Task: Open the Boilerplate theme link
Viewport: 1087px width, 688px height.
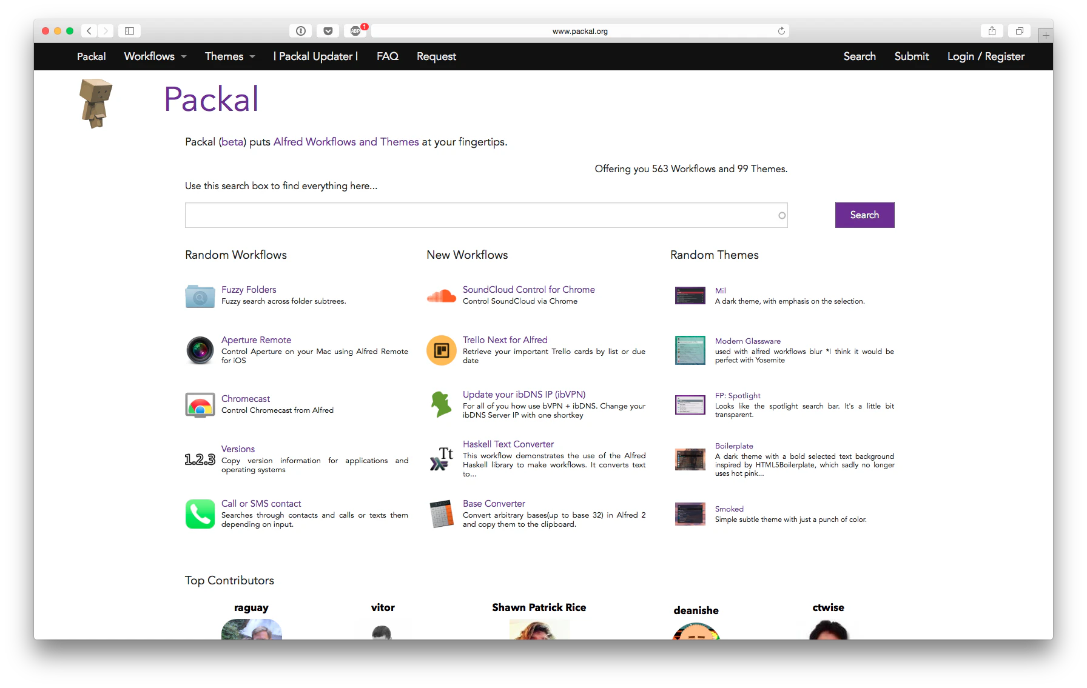Action: tap(734, 446)
